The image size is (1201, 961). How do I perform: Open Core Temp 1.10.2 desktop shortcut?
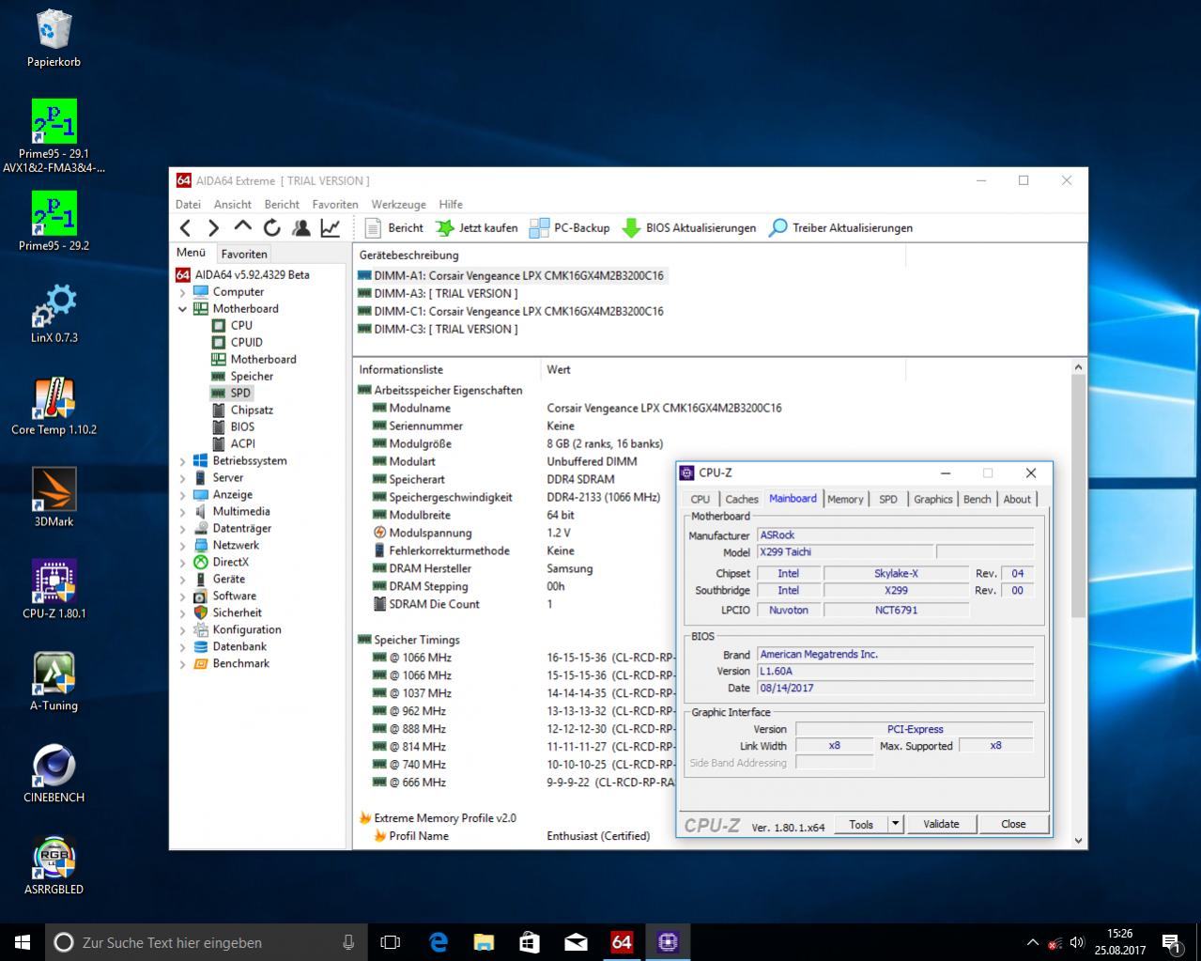click(x=54, y=406)
